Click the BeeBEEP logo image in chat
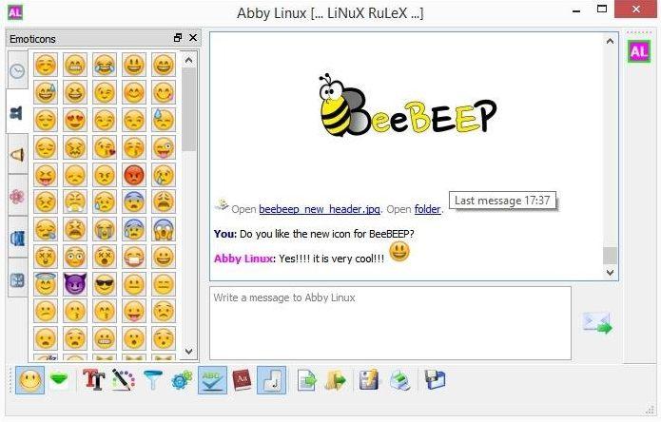The image size is (661, 422). 408,106
